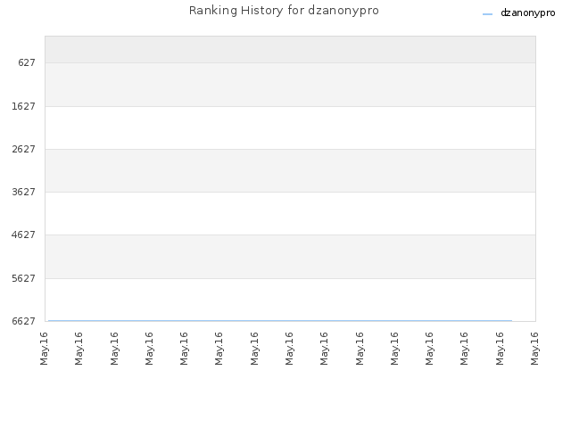Click the 2627 y-axis label
Screen dimensions: 571x428
click(24, 149)
